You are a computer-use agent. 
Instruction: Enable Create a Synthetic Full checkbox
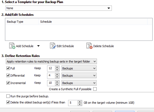coord(95,89)
